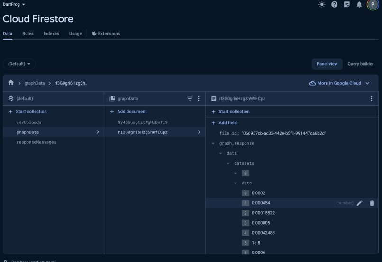Switch to the Usage tab
This screenshot has width=382, height=262.
[75, 34]
